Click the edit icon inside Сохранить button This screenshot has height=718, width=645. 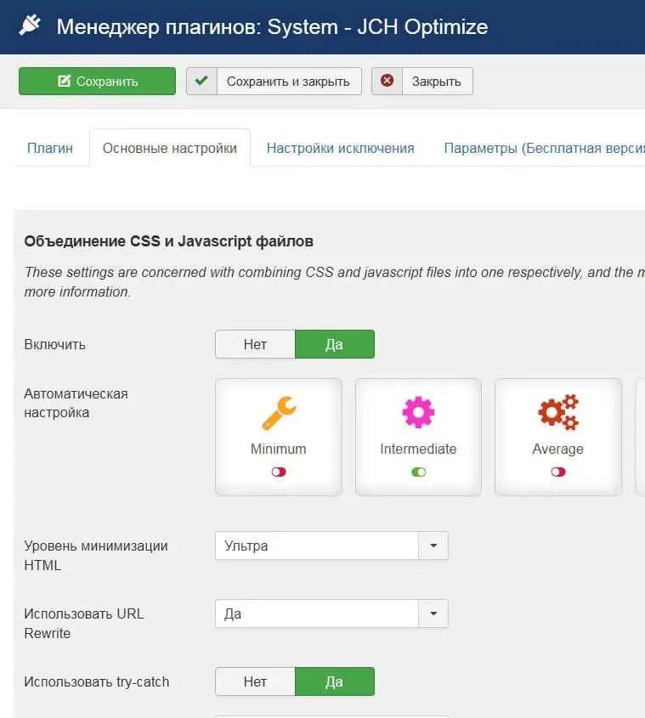(64, 81)
